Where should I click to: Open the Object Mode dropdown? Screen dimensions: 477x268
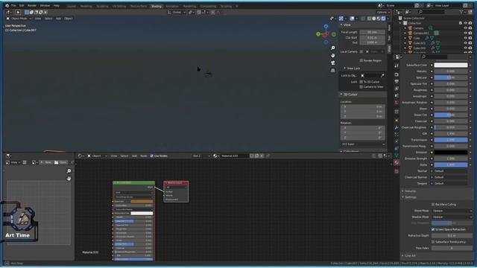19,19
